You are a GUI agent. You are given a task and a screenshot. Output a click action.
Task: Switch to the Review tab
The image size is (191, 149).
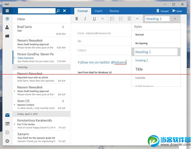point(114,11)
